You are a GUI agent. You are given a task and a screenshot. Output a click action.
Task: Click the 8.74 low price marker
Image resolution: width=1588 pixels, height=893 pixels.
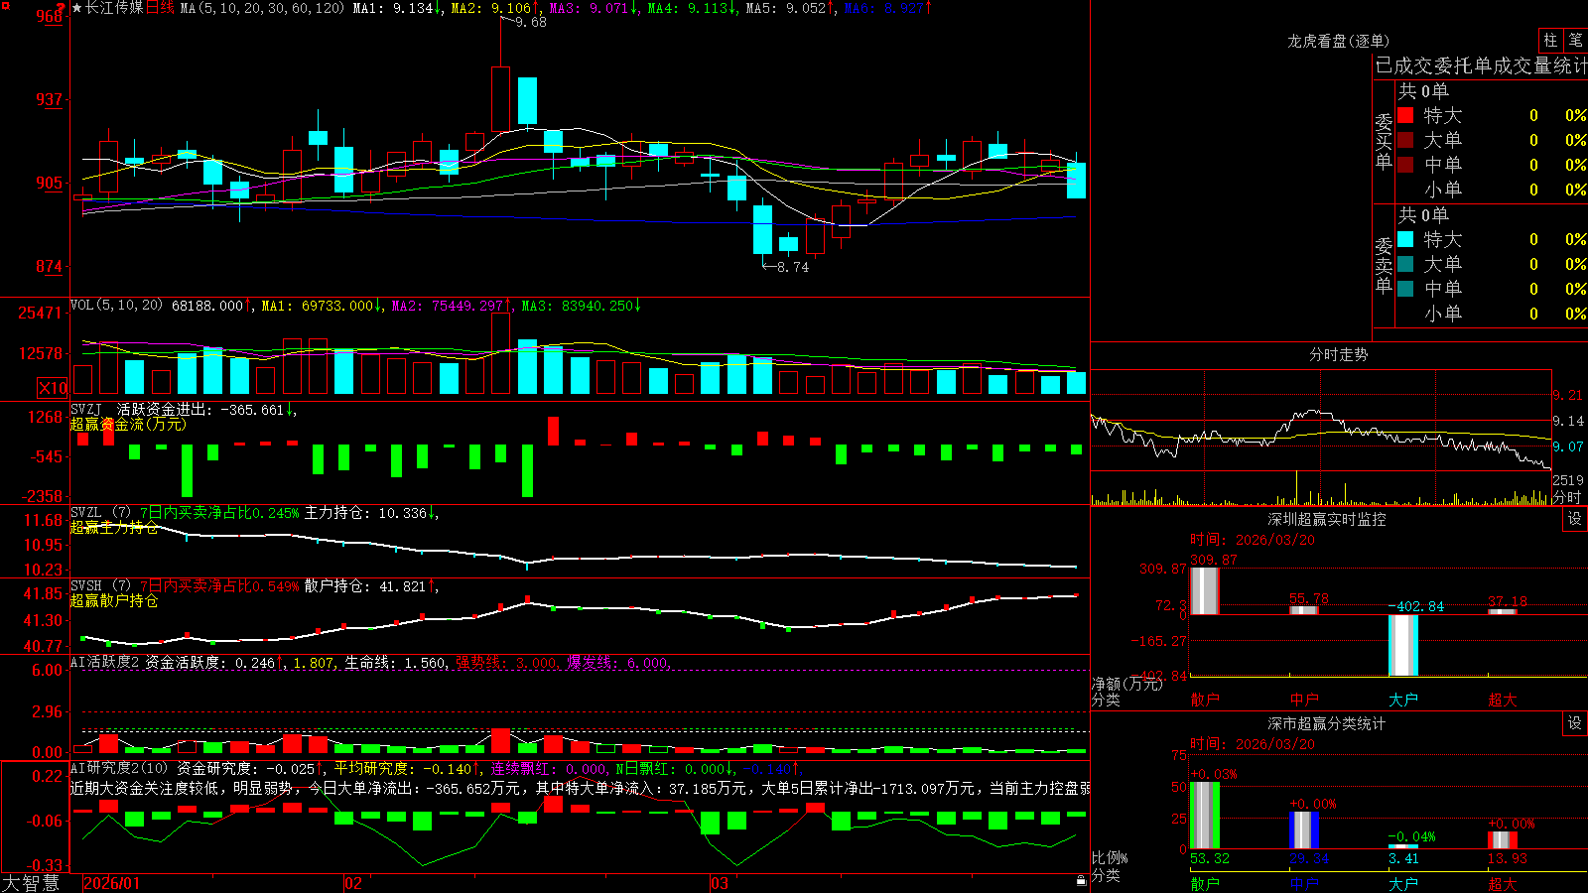tap(792, 267)
